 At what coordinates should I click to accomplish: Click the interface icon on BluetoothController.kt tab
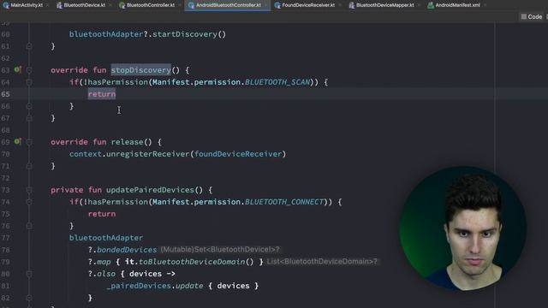pyautogui.click(x=122, y=5)
